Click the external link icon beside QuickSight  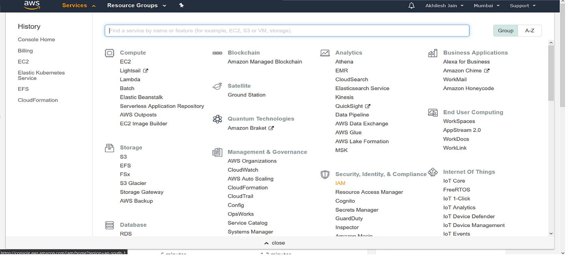pyautogui.click(x=368, y=106)
